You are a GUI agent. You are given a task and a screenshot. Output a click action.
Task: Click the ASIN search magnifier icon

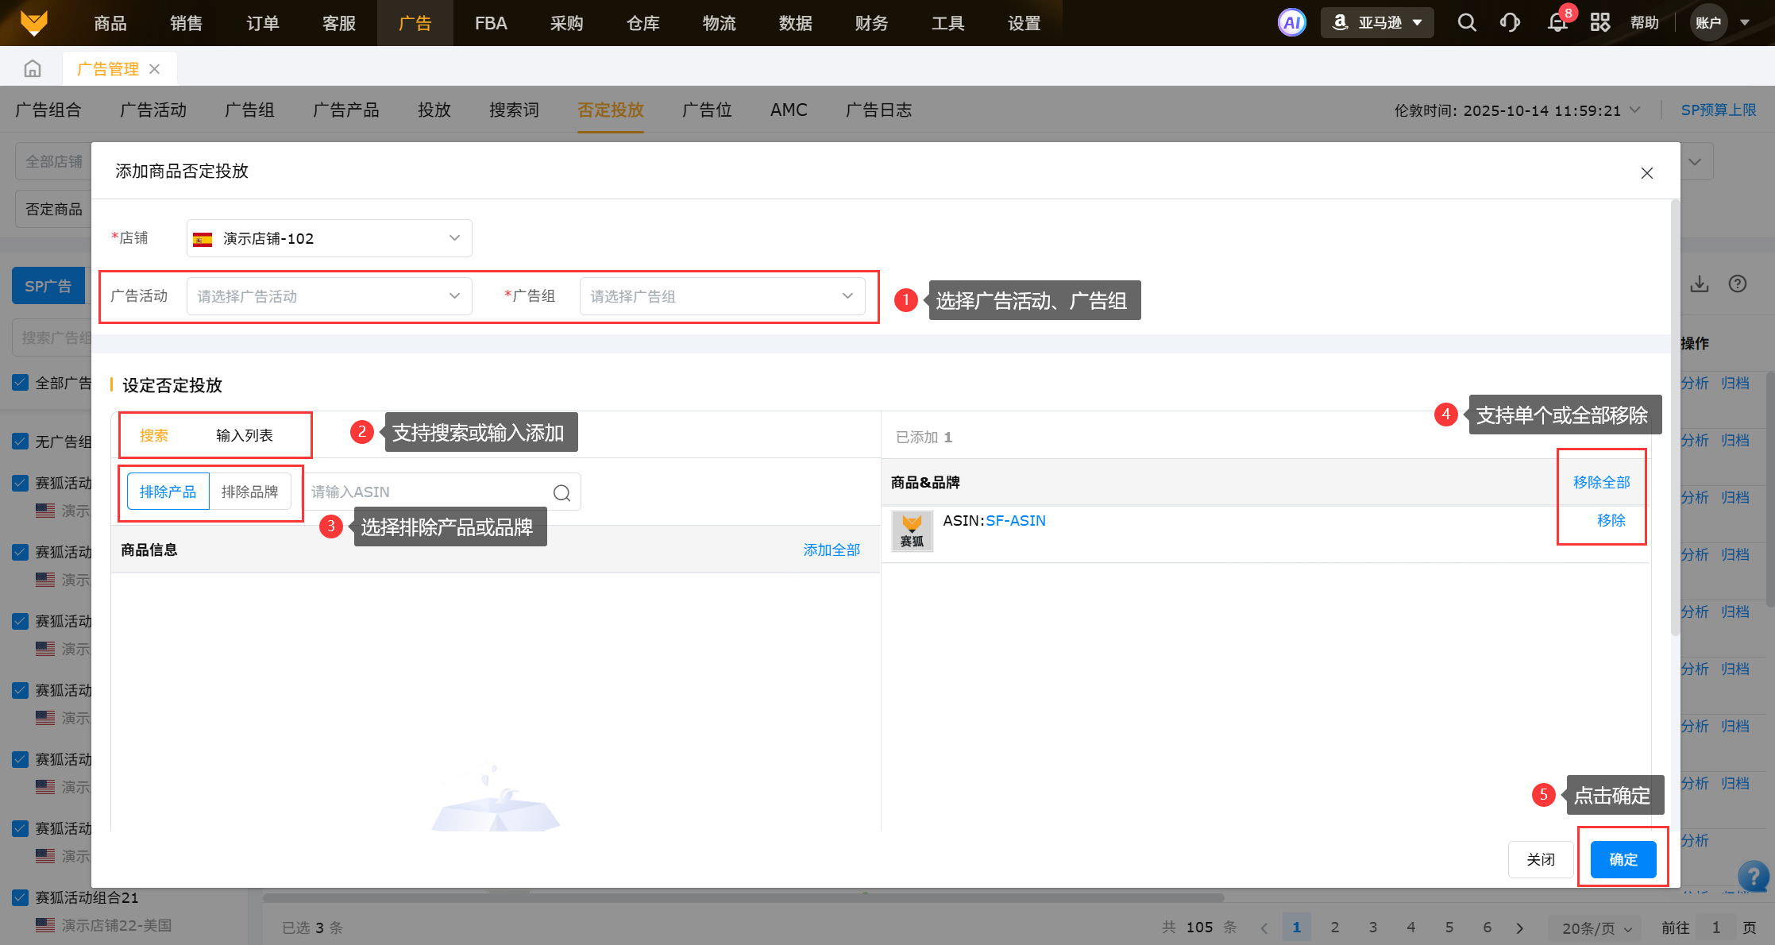click(x=561, y=492)
